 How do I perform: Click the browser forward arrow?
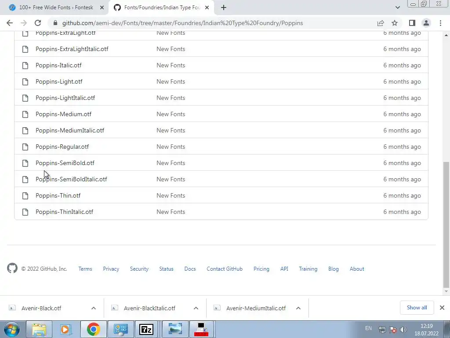click(24, 23)
